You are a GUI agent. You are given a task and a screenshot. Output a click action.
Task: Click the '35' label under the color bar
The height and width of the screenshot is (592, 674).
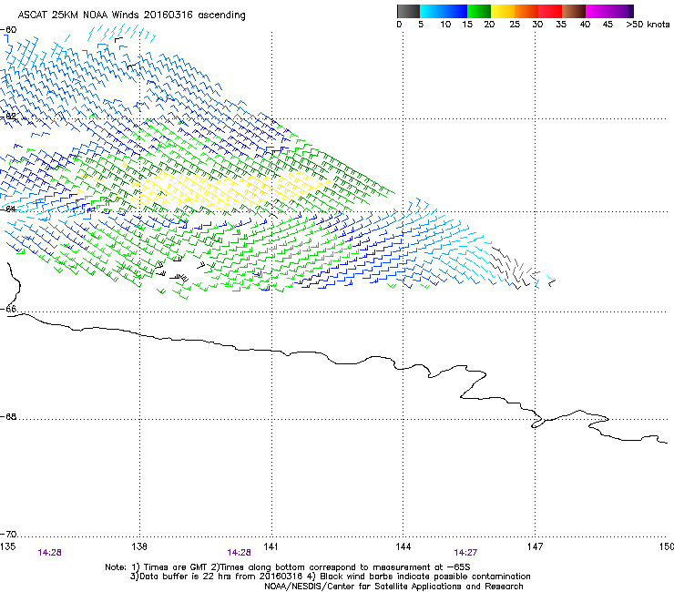[561, 25]
